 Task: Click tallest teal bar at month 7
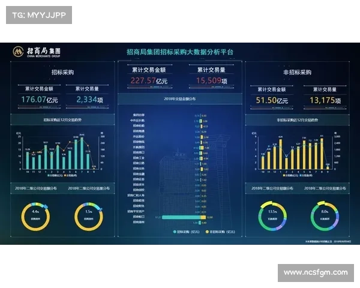[82, 153]
